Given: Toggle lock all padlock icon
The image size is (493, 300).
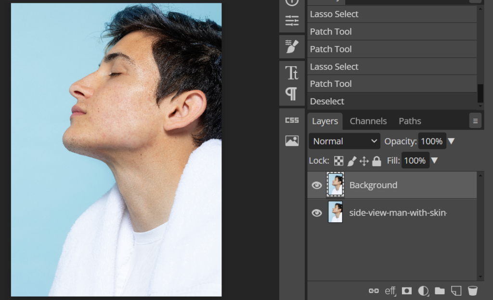Looking at the screenshot, I should [376, 161].
